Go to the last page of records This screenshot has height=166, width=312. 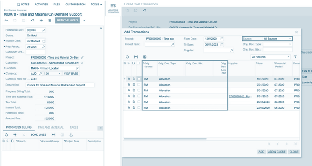click(x=295, y=144)
